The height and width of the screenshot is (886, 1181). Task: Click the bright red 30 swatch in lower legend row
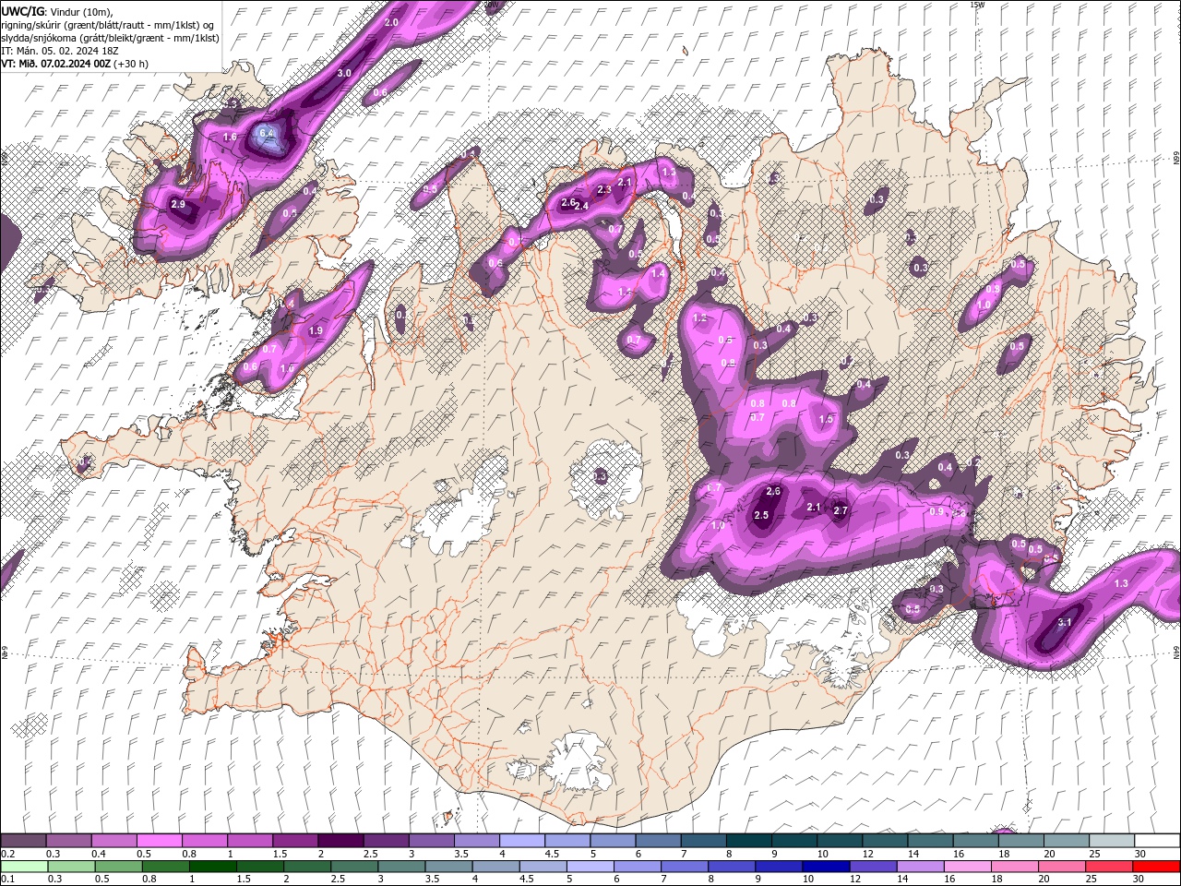tap(1155, 867)
